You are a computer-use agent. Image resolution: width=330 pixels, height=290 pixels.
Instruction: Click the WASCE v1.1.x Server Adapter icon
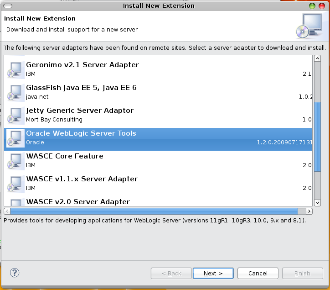(x=15, y=184)
